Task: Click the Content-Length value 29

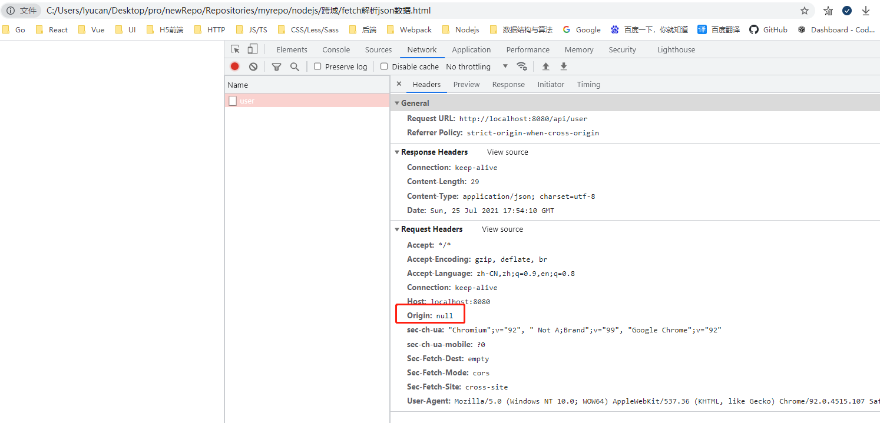Action: [475, 182]
